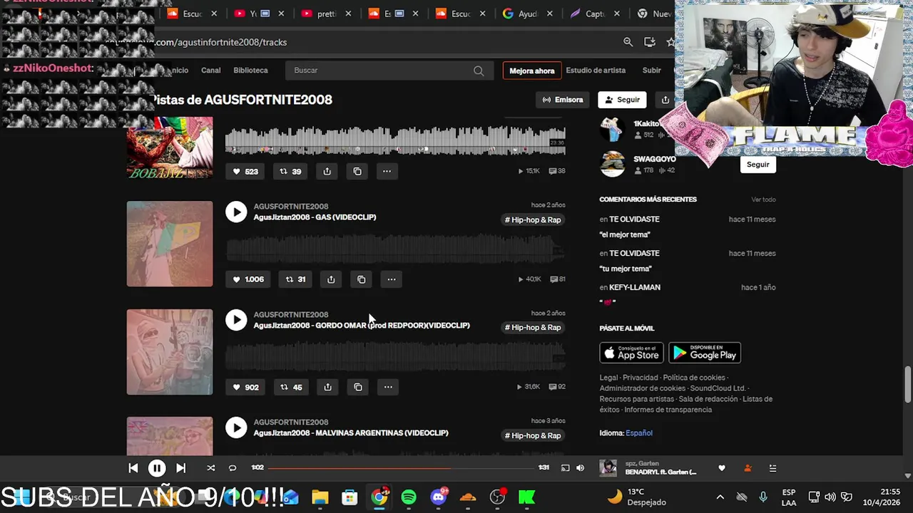913x513 pixels.
Task: Share the GORDO OMAR track
Action: pyautogui.click(x=327, y=387)
